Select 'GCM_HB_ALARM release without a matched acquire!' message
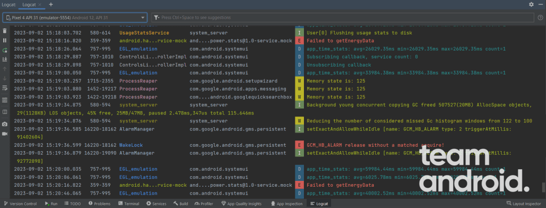This screenshot has height=208, width=546. tap(375, 145)
